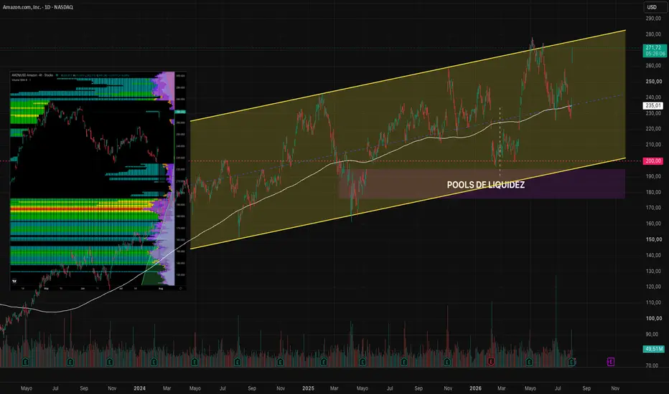Select the POOLS DE LIQUIDEZ text annotation

[485, 185]
